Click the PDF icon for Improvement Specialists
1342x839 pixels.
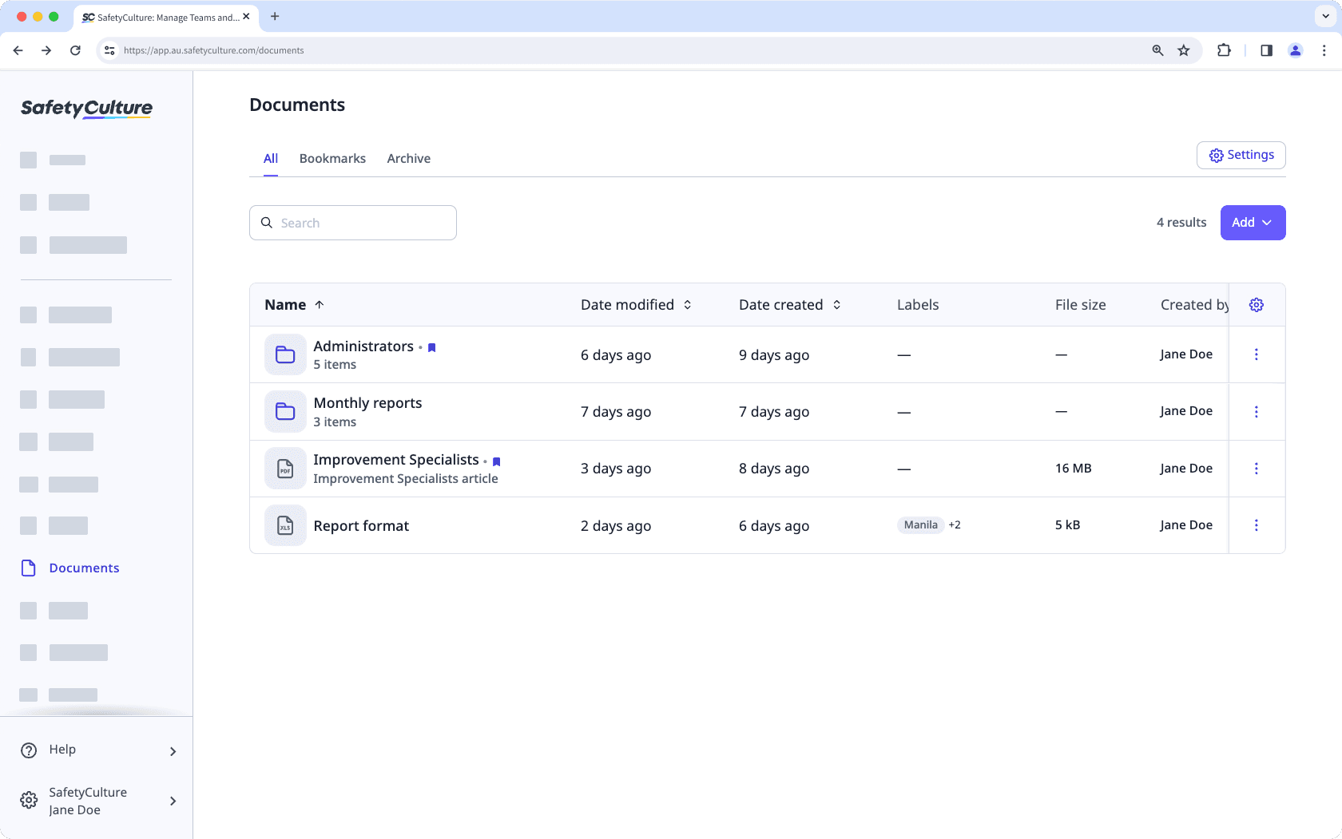[x=284, y=469]
